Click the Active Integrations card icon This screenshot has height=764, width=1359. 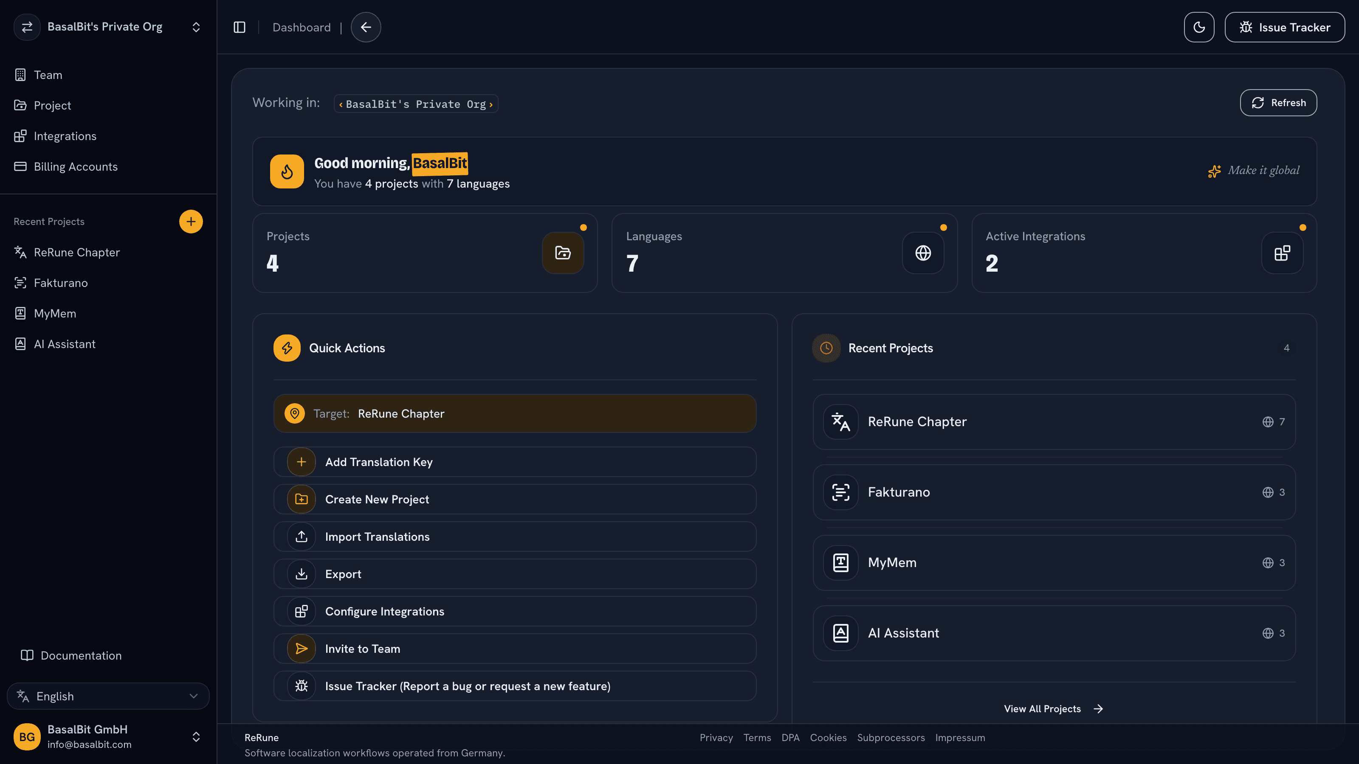click(x=1283, y=253)
